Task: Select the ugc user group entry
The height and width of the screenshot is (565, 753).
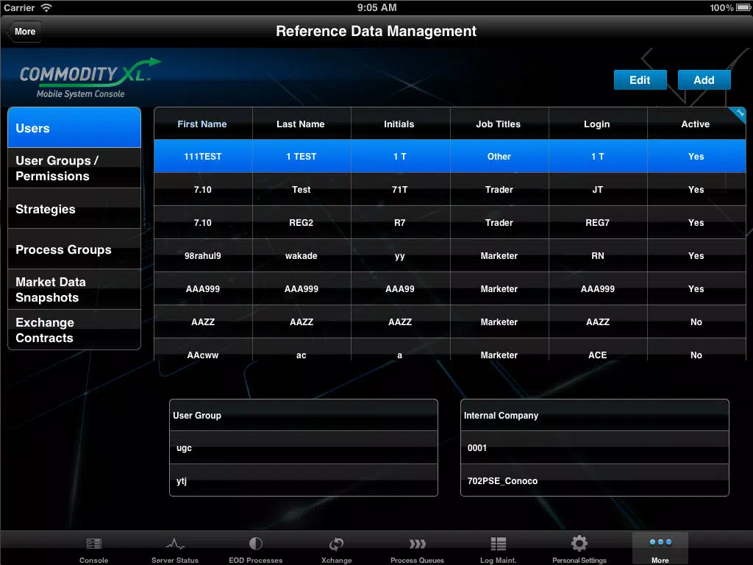Action: tap(304, 447)
